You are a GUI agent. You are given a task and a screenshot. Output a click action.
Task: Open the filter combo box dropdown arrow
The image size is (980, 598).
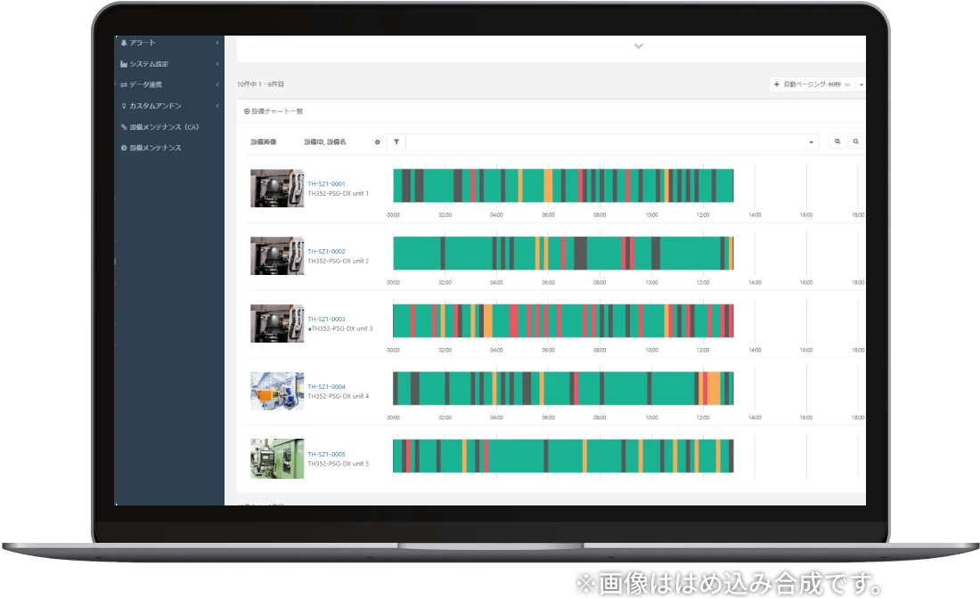811,142
